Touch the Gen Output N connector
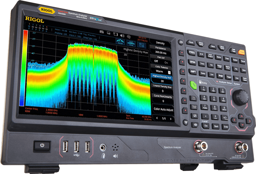Screen dimensions: 256x174 pos(201,146)
